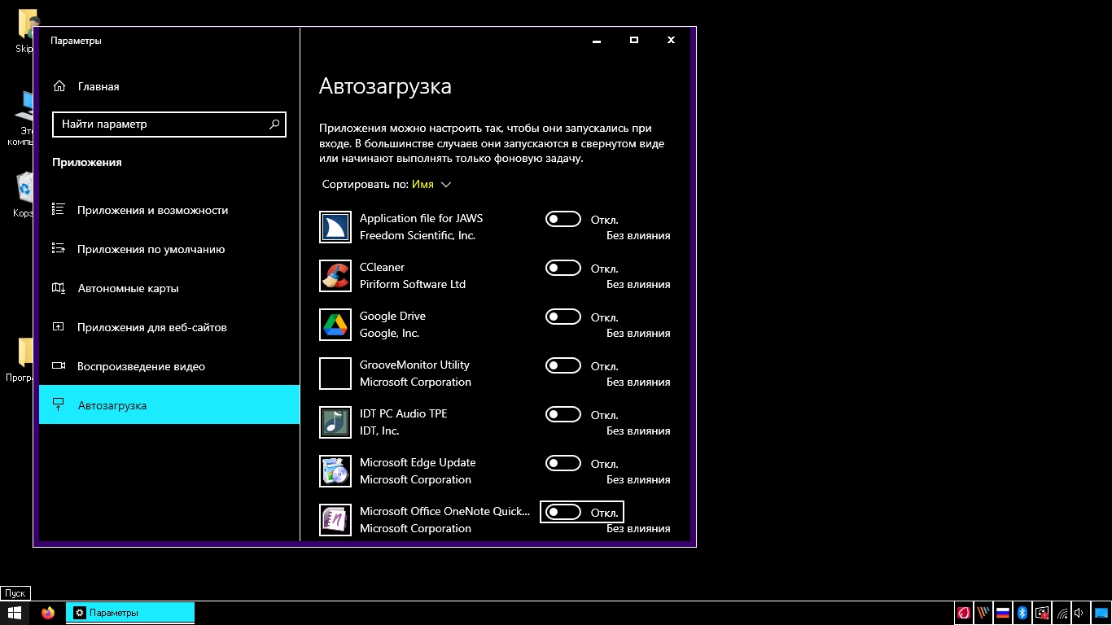Screen dimensions: 1112x625
Task: Click the magnifier icon in the search box
Action: [x=274, y=125]
